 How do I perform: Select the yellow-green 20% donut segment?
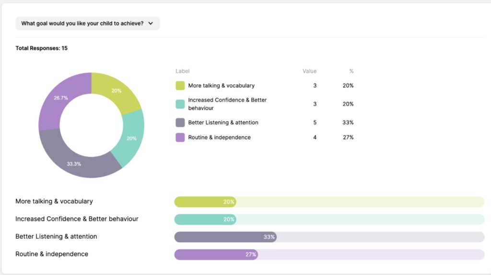[x=116, y=91]
